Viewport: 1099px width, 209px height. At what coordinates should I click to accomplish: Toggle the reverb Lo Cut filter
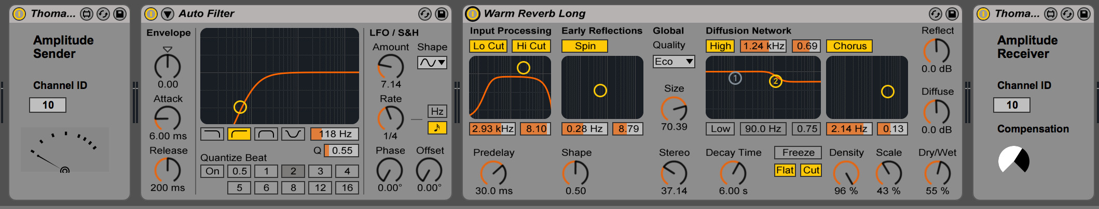[x=488, y=46]
